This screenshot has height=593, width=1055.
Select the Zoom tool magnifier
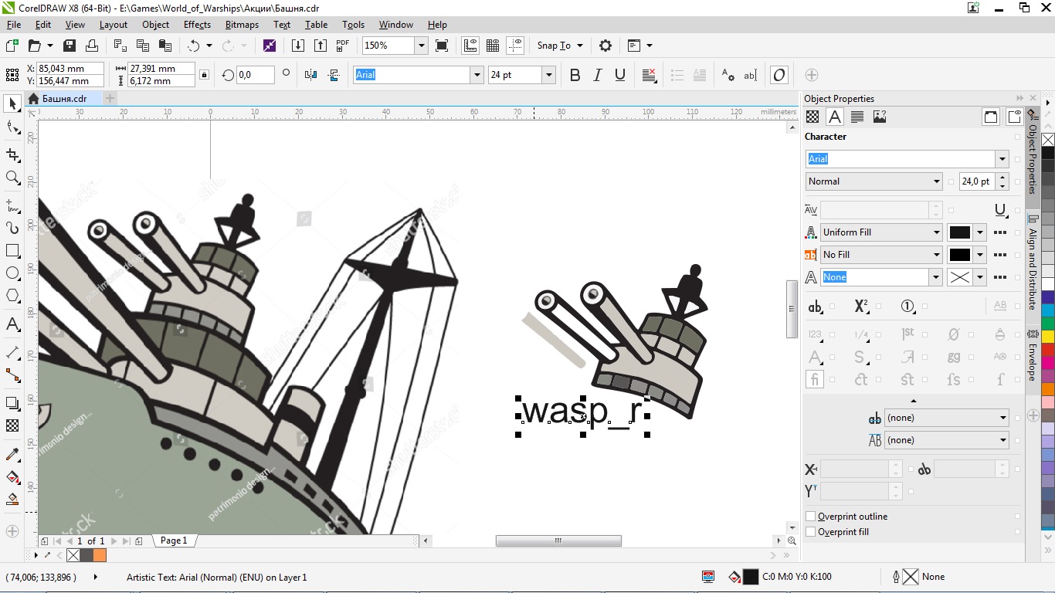coord(12,178)
